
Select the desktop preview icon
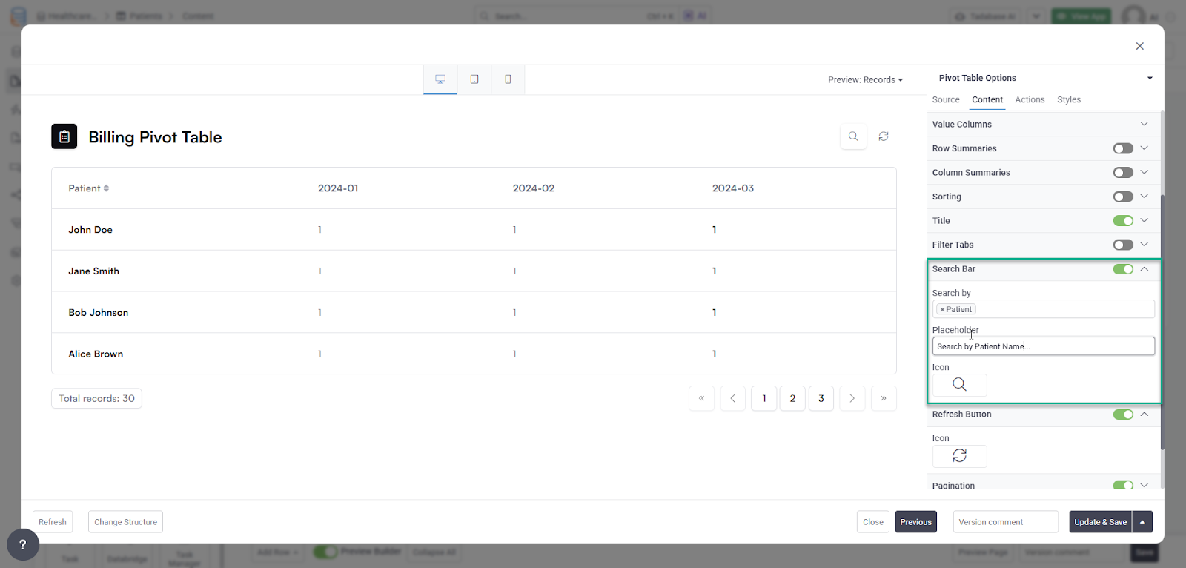click(440, 79)
